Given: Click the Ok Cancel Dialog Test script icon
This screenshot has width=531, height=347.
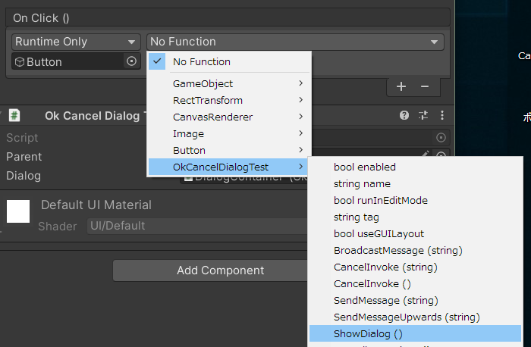Looking at the screenshot, I should [x=14, y=115].
